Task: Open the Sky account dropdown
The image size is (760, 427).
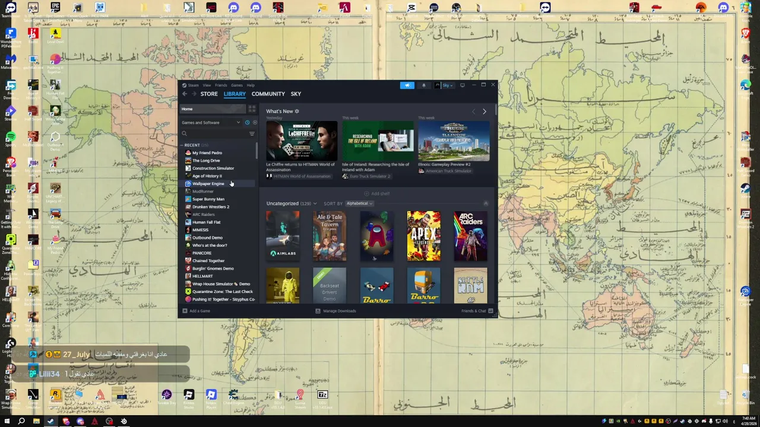Action: tap(444, 85)
